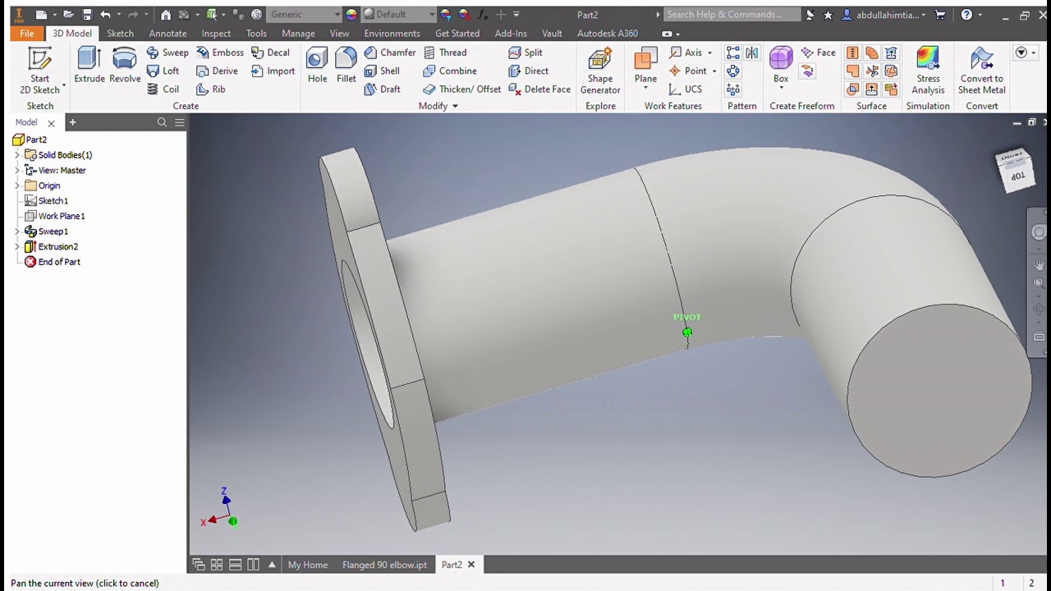Click the Rectangular Pattern icon
1051x591 pixels.
point(733,53)
